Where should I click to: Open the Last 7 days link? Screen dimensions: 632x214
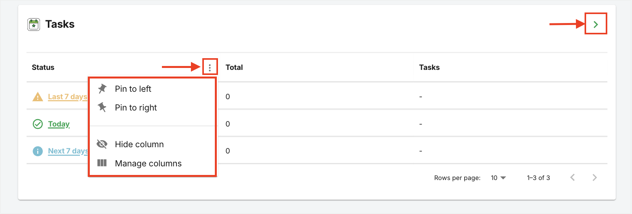coord(67,97)
